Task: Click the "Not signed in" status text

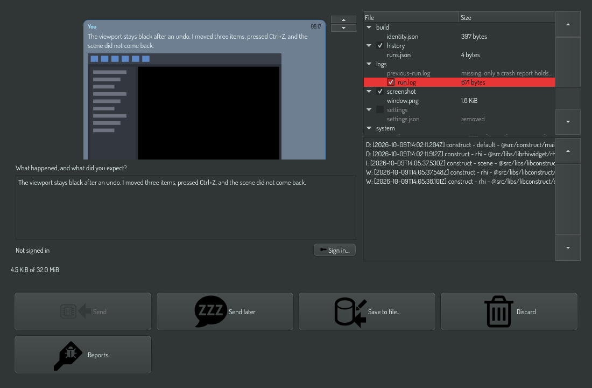Action: [32, 251]
